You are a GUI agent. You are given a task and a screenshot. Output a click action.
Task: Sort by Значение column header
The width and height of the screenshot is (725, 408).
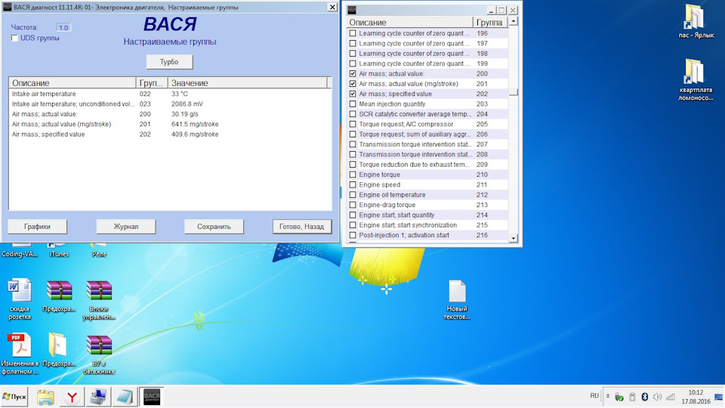(x=248, y=83)
